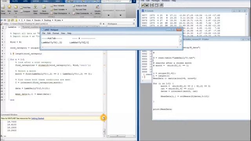Screen dimensions: 251x141
Task: Expand the Environment section dropdown
Action: click(x=108, y=15)
